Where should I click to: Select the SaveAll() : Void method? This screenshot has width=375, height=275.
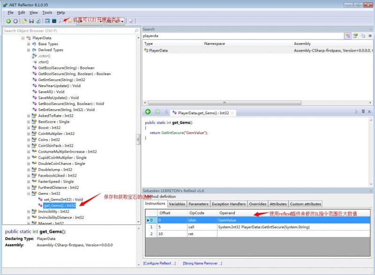(51, 92)
